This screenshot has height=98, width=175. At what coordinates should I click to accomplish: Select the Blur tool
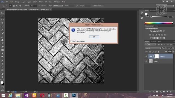[x=2, y=53]
